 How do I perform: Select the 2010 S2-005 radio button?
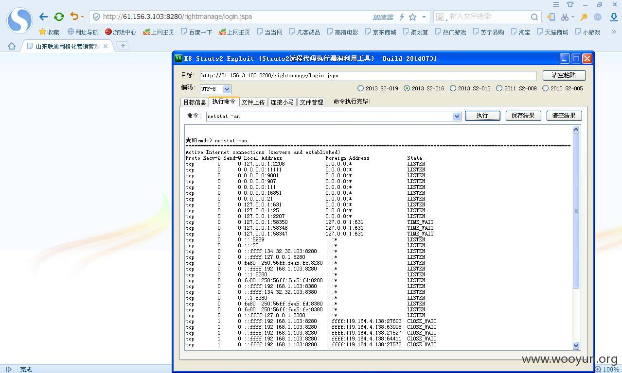click(545, 88)
